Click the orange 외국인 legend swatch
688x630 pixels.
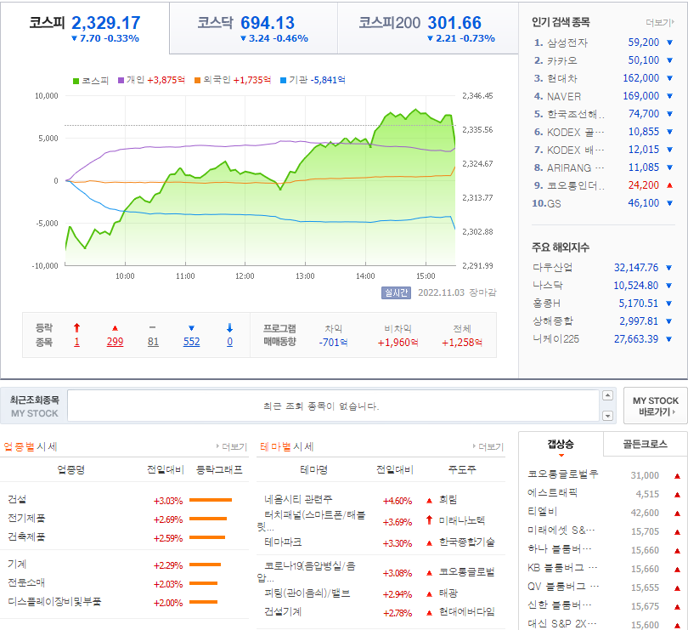[197, 81]
